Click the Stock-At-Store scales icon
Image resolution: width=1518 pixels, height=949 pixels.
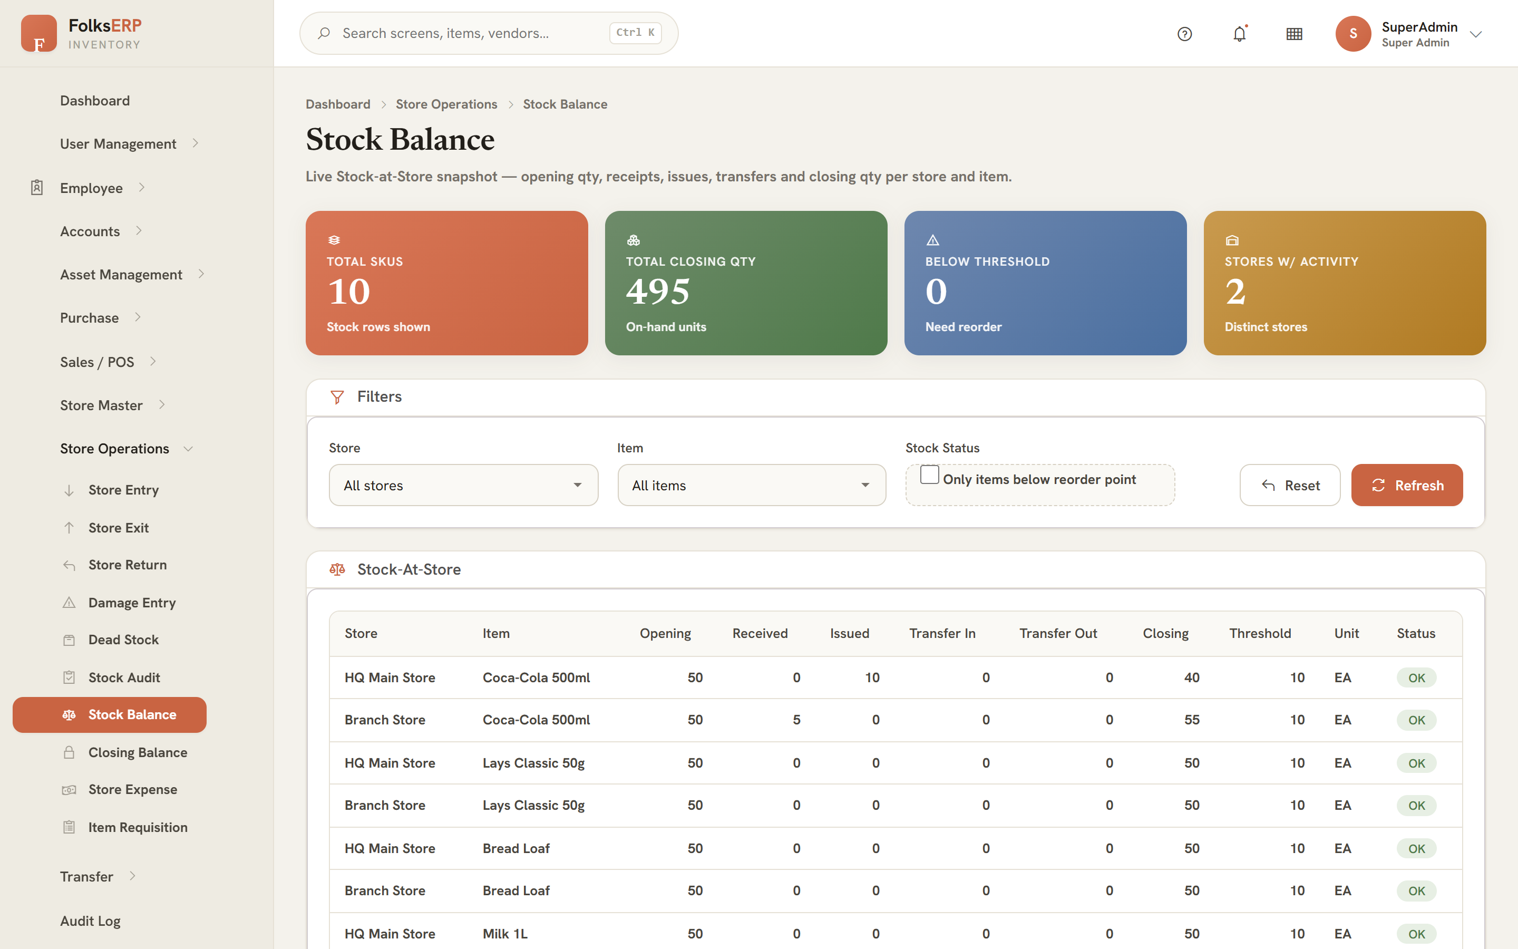pos(337,570)
